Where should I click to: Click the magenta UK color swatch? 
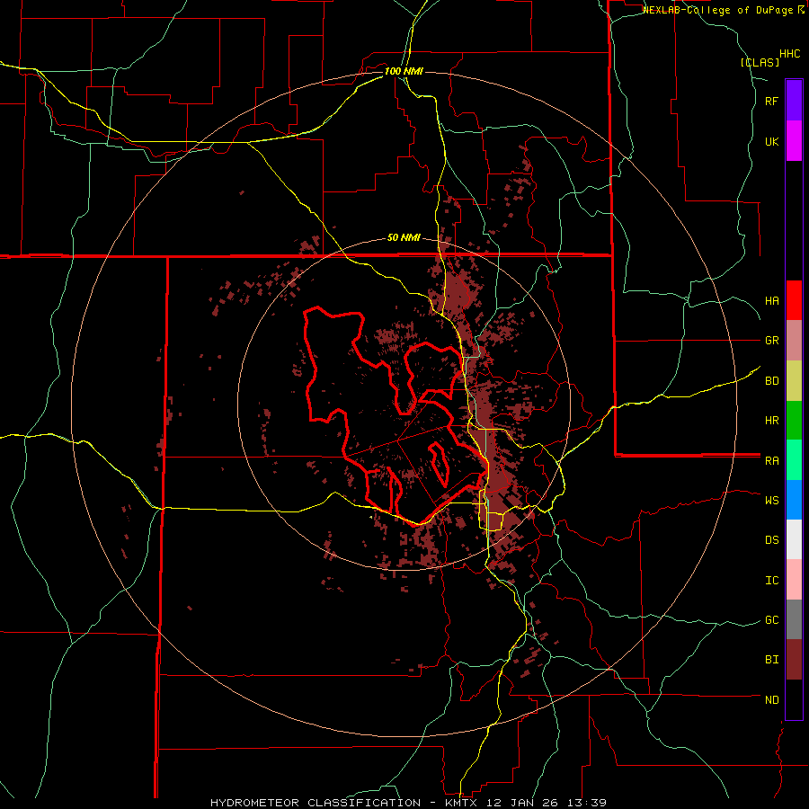coord(794,141)
